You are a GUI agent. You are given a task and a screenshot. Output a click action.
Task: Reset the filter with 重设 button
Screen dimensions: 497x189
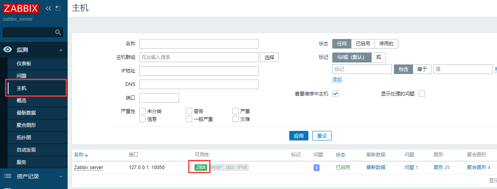[322, 136]
